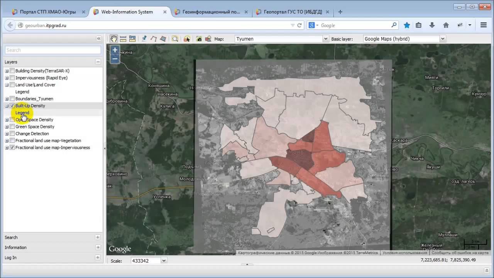Screen dimensions: 494x278
Task: Switch to the Портал СТП ХМАО-Югры tab
Action: click(47, 12)
